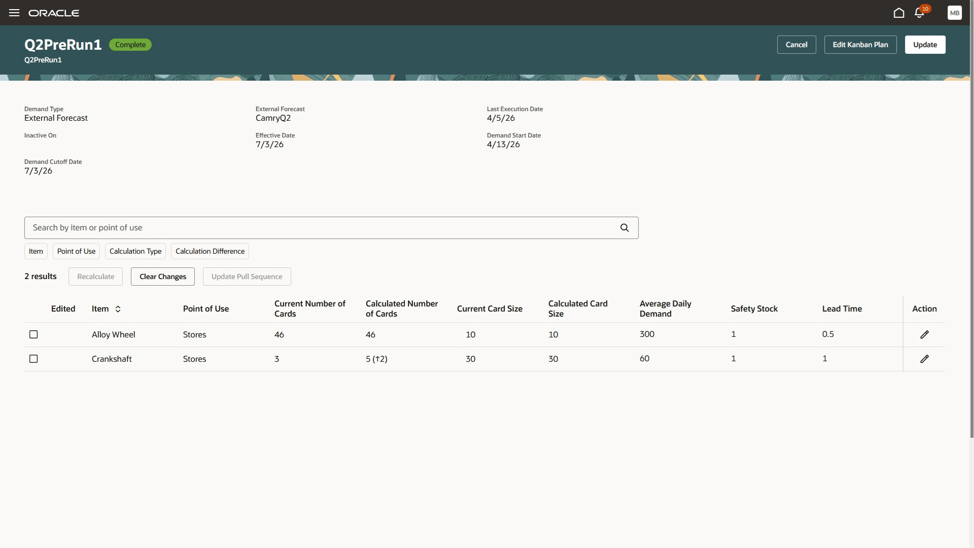Image resolution: width=974 pixels, height=548 pixels.
Task: Click the Clear Changes button
Action: pyautogui.click(x=163, y=277)
